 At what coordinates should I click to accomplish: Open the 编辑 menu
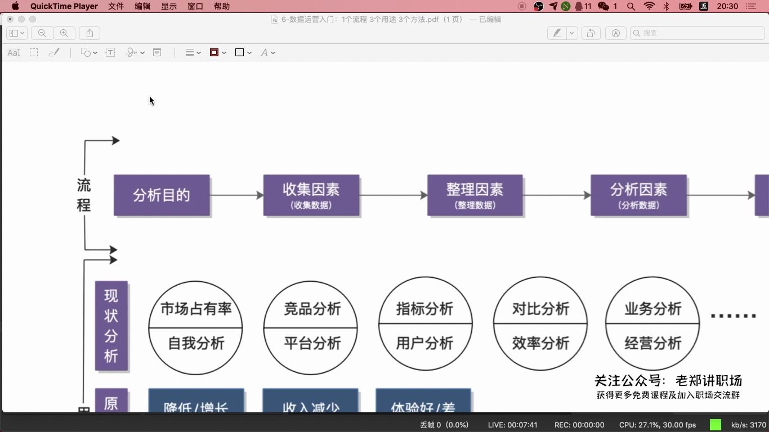point(142,6)
